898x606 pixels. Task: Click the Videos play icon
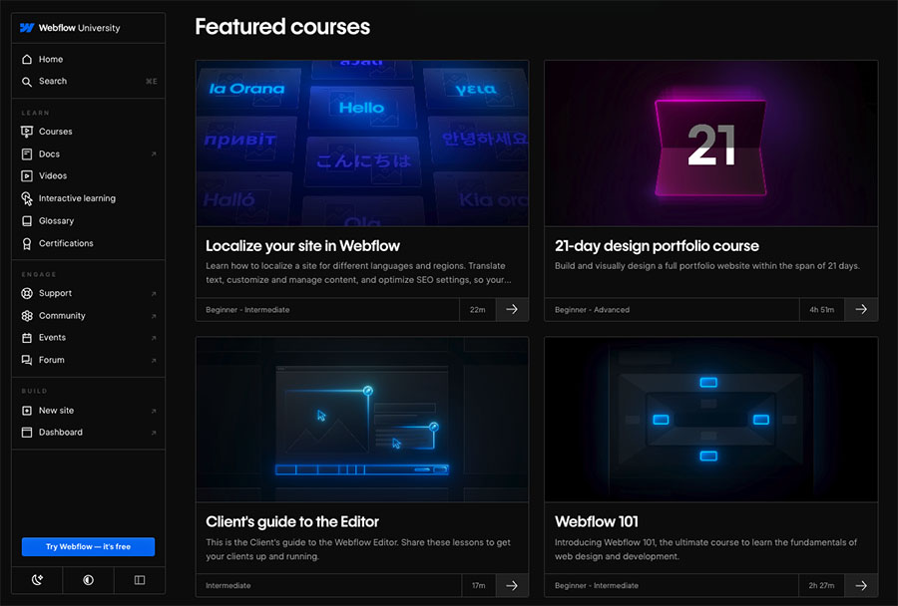[27, 176]
